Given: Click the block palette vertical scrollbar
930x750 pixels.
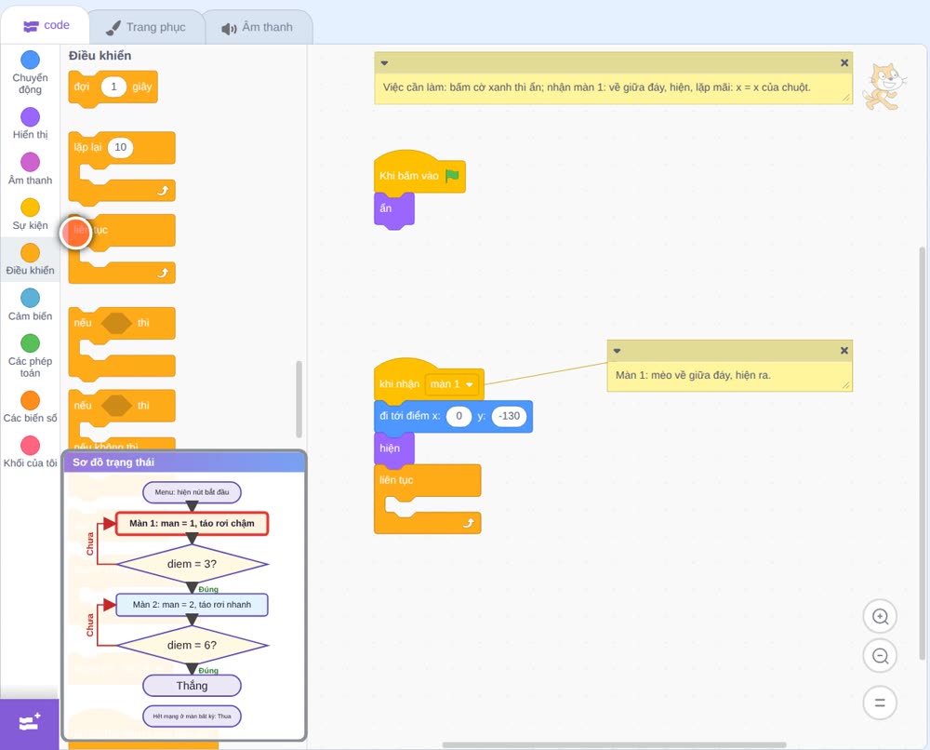Looking at the screenshot, I should [299, 399].
